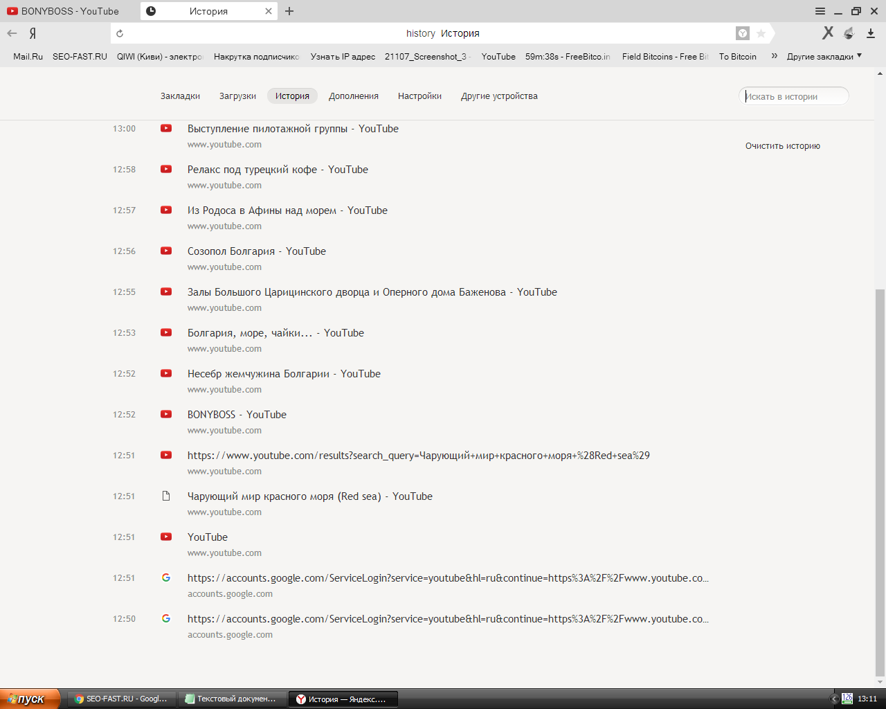Open 59m:38s - FreeBitco.in bookmark
The image size is (886, 709).
pos(568,57)
